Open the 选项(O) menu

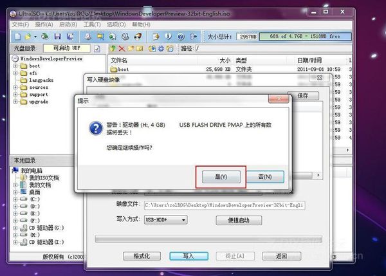[116, 24]
